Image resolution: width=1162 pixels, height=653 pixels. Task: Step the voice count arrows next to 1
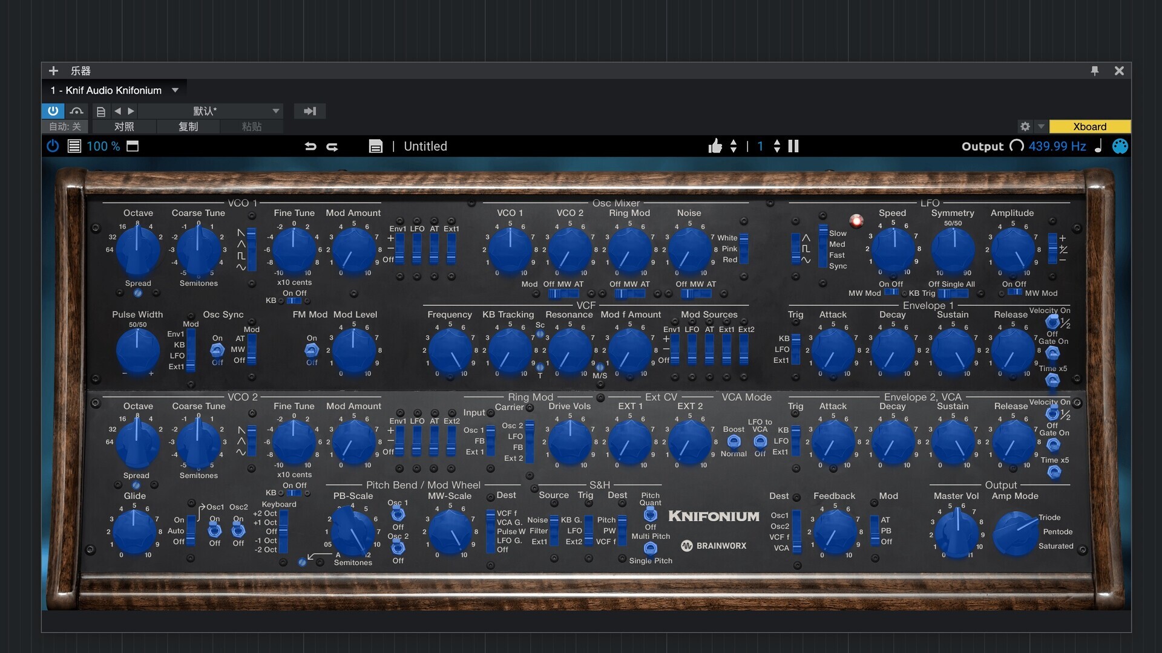(x=777, y=146)
